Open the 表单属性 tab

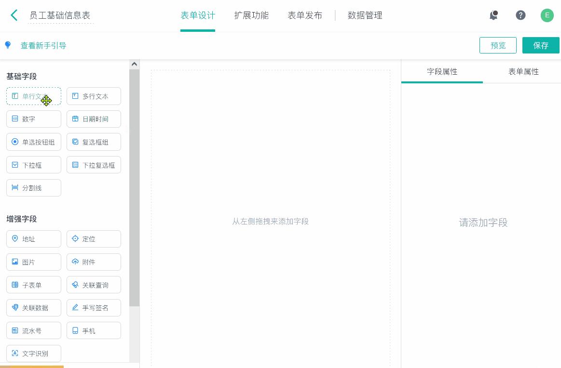coord(523,71)
